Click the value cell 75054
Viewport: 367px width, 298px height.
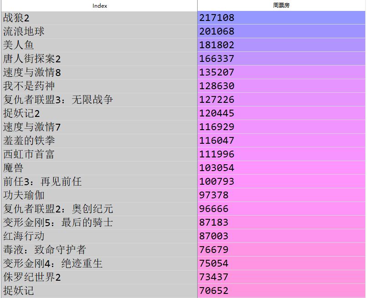pos(281,263)
